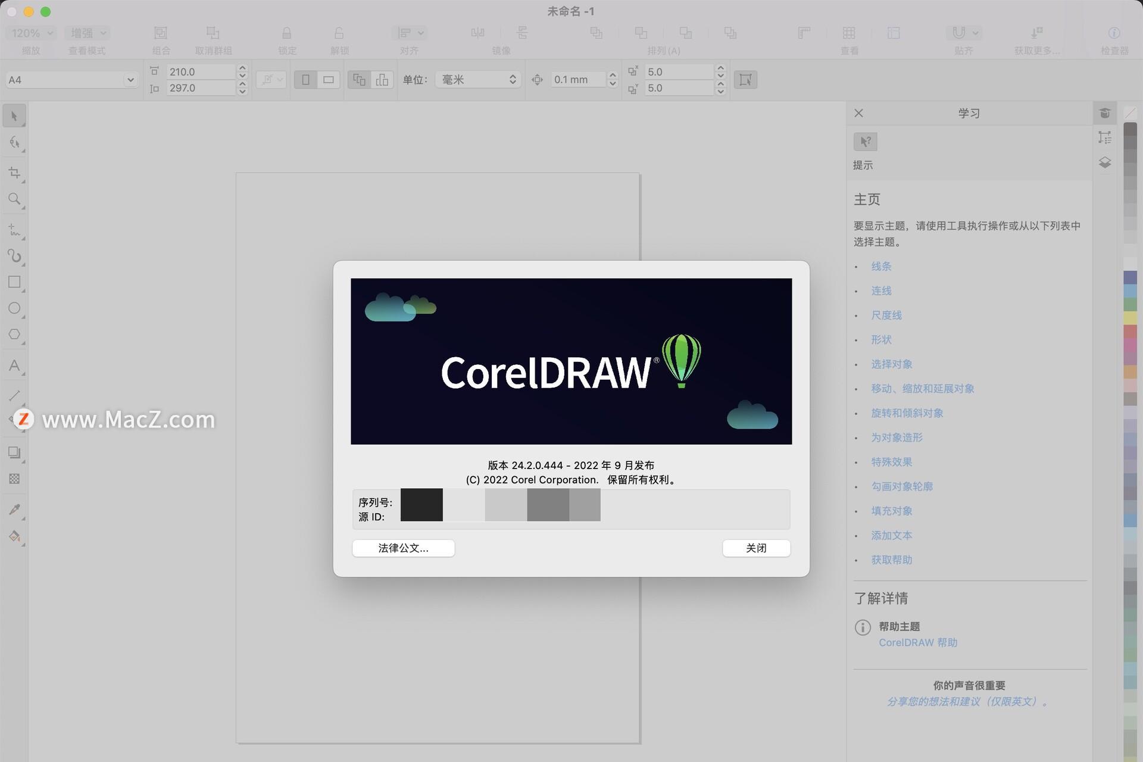Open the Getting help topic link
1143x762 pixels.
[x=892, y=560]
